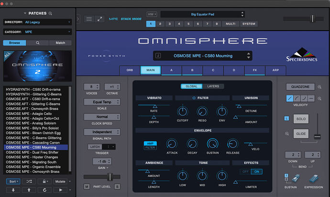
Task: Click the SOLO button
Action: pyautogui.click(x=301, y=119)
